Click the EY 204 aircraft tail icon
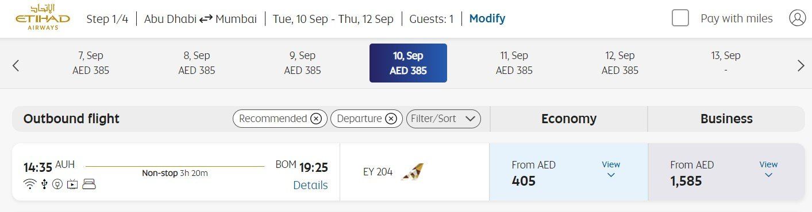 coord(412,171)
